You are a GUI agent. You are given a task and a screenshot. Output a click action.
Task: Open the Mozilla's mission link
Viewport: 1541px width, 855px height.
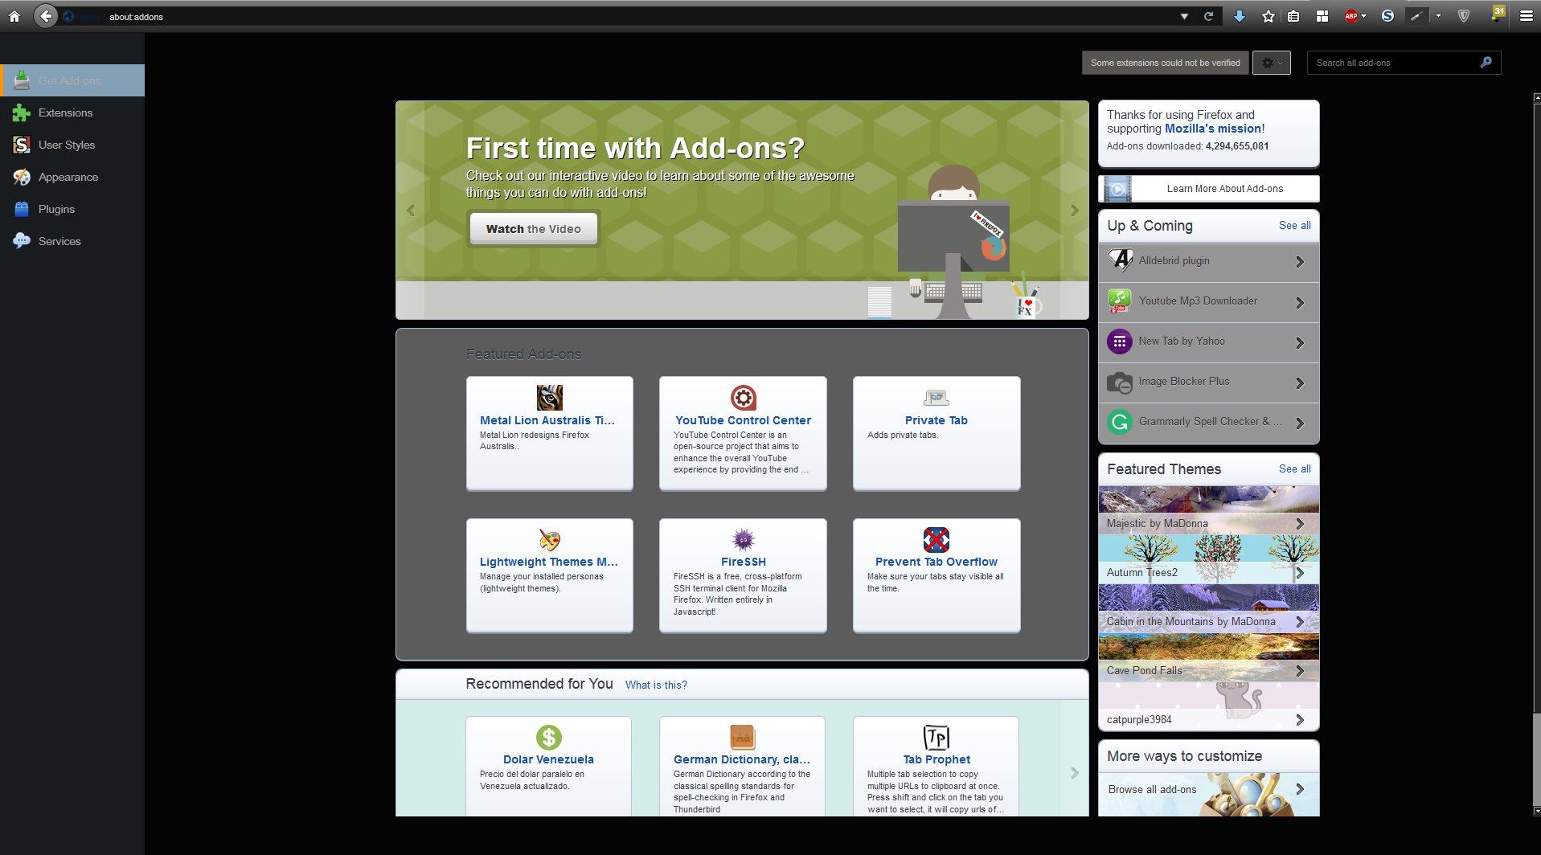[x=1215, y=129]
